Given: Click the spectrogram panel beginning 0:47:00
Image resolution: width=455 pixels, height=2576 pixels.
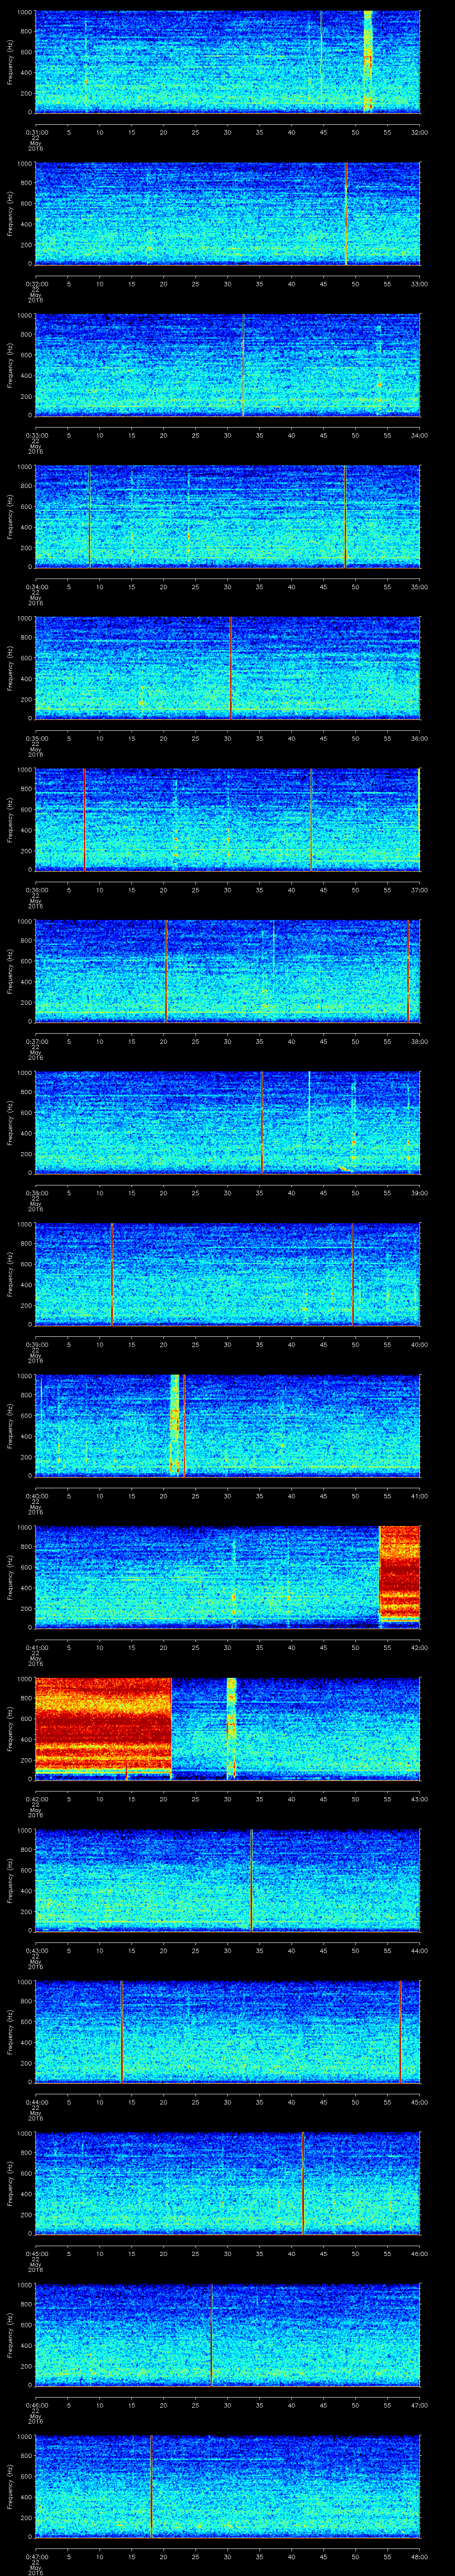Looking at the screenshot, I should coord(228,2486).
